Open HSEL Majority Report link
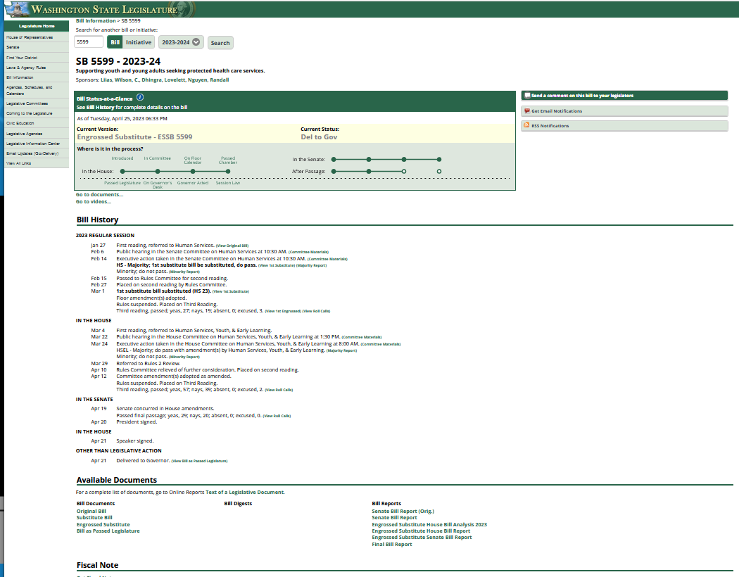 coord(341,350)
